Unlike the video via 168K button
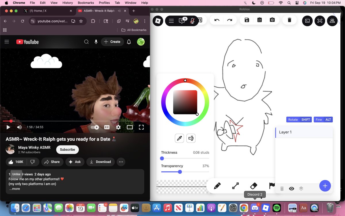Image resolution: width=345 pixels, height=216 pixels. click(16, 162)
